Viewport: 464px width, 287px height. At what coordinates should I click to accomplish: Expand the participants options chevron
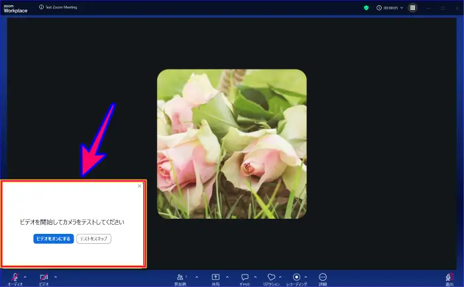[x=197, y=277]
